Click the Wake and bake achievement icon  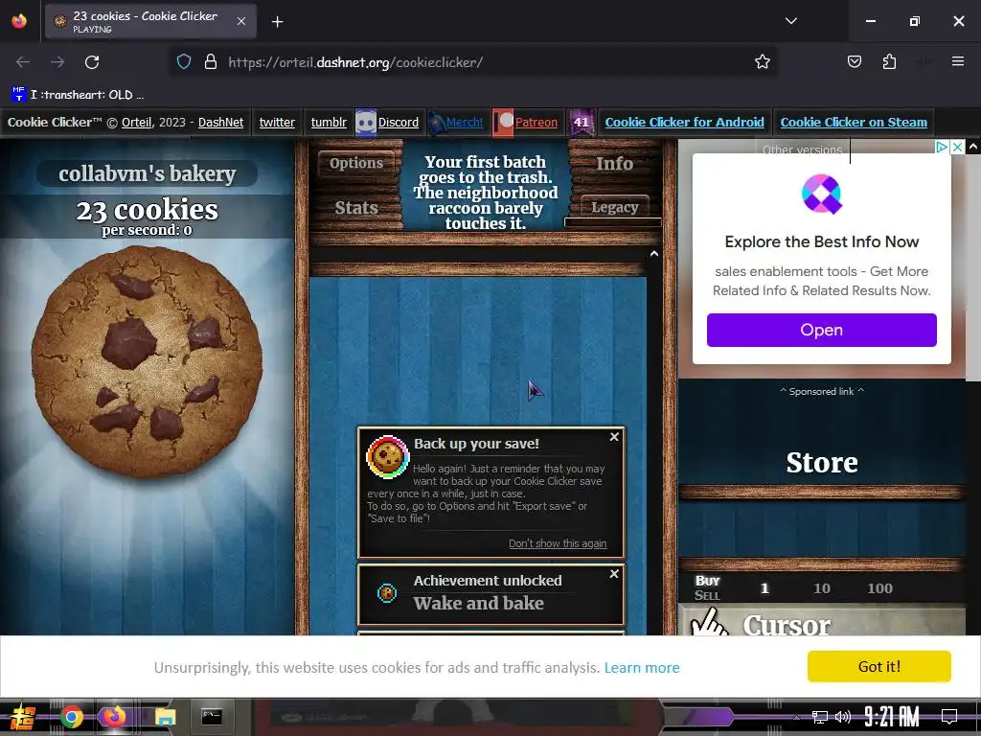coord(387,592)
